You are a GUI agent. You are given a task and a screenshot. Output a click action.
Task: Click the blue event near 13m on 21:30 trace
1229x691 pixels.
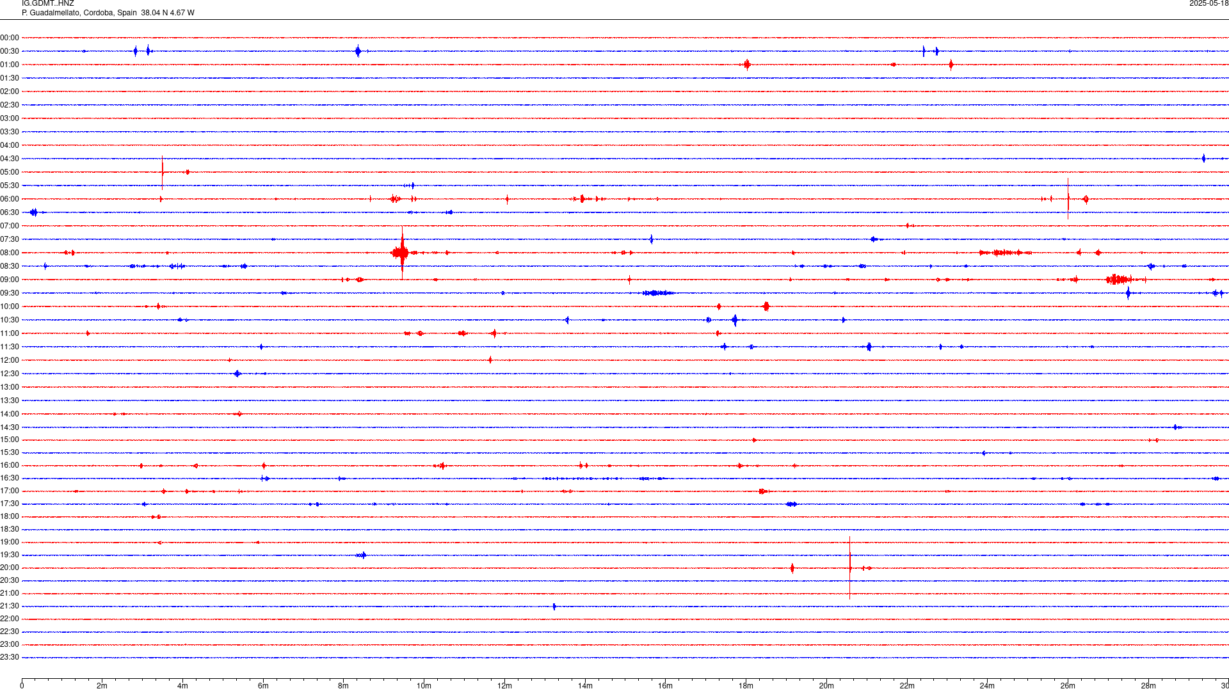point(554,607)
